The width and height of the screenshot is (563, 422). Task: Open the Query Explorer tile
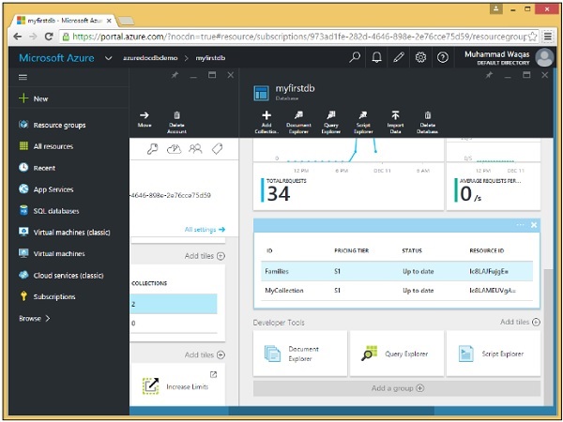point(397,354)
